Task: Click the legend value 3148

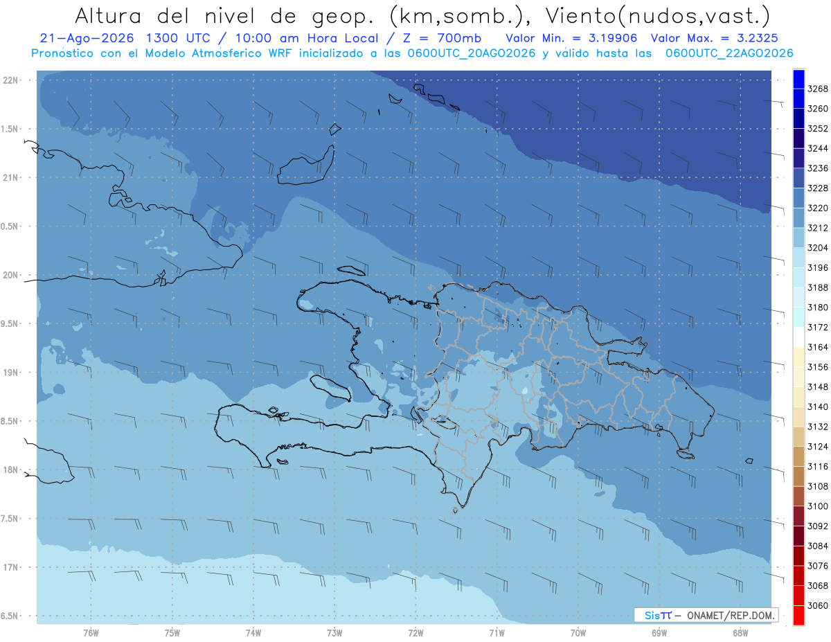Action: tap(818, 386)
